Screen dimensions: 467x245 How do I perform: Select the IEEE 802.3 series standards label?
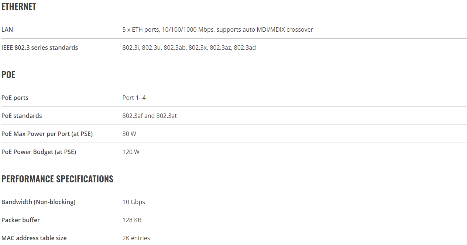pyautogui.click(x=40, y=48)
